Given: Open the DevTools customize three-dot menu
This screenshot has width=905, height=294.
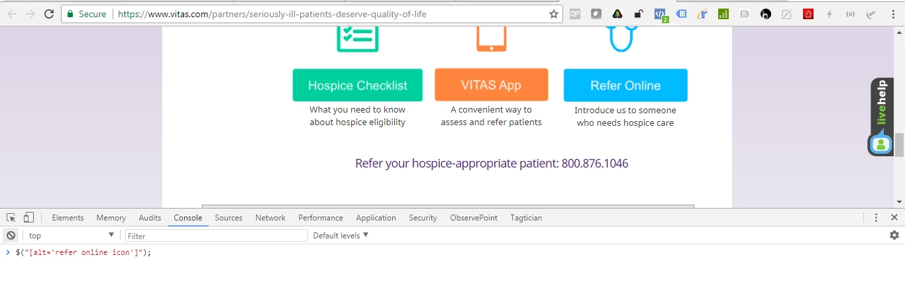Looking at the screenshot, I should point(876,217).
